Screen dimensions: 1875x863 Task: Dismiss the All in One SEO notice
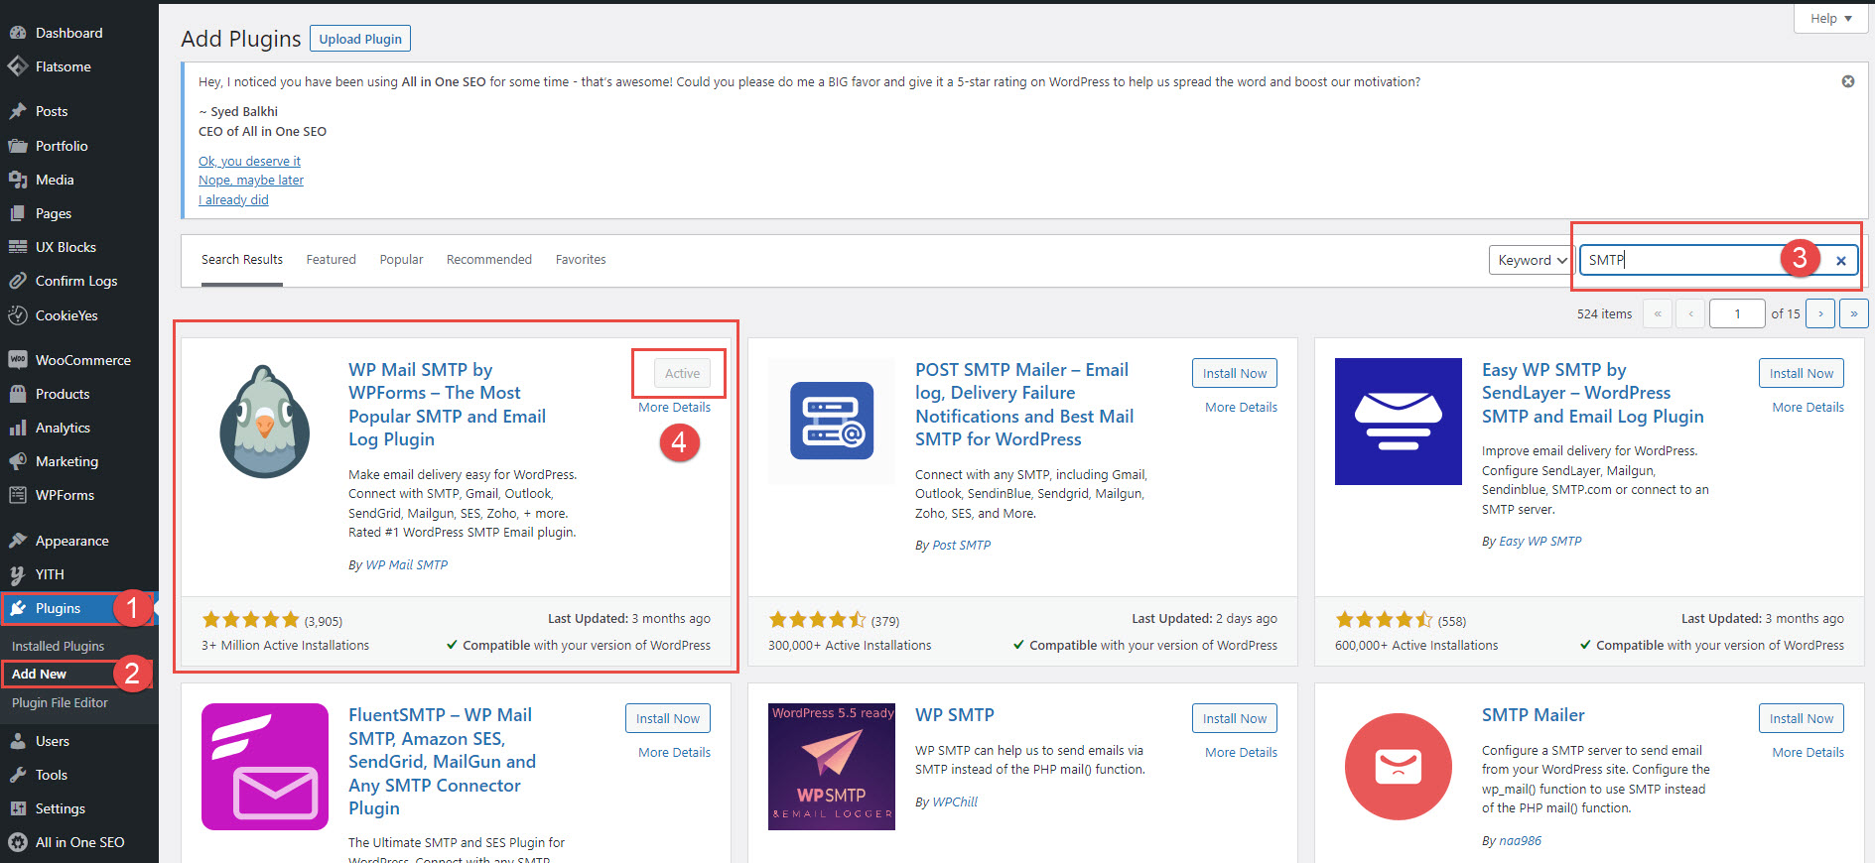tap(1848, 81)
